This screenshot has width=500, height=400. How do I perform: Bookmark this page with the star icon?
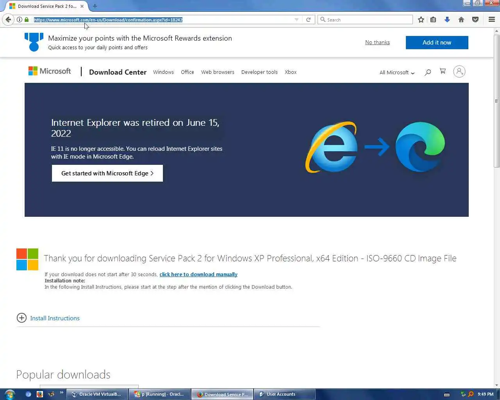(421, 20)
